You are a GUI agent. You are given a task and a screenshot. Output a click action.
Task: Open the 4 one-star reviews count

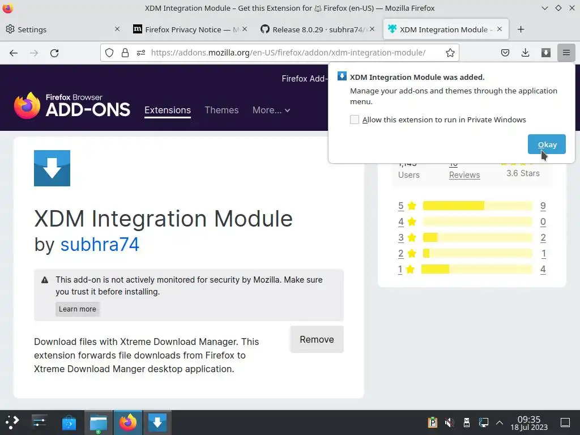tap(543, 269)
